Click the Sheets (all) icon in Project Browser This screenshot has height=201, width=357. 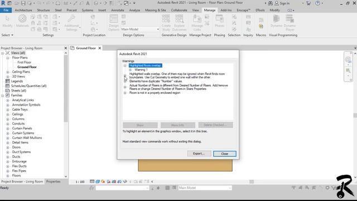[x=7, y=90]
